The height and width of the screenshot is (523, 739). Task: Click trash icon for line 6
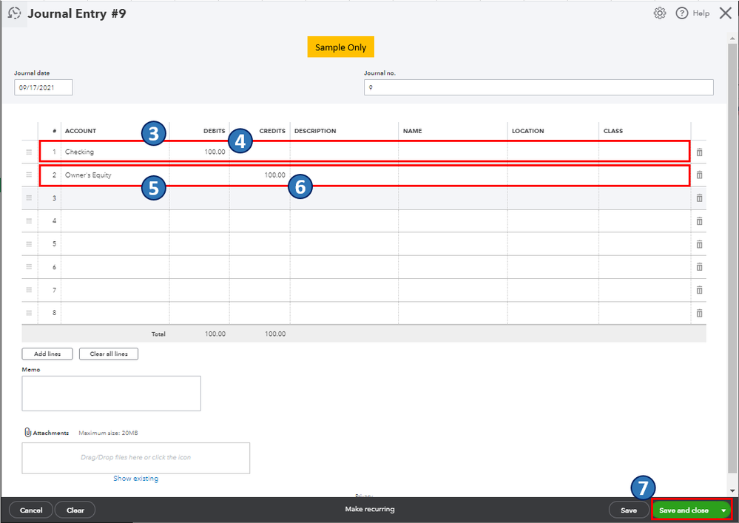699,267
